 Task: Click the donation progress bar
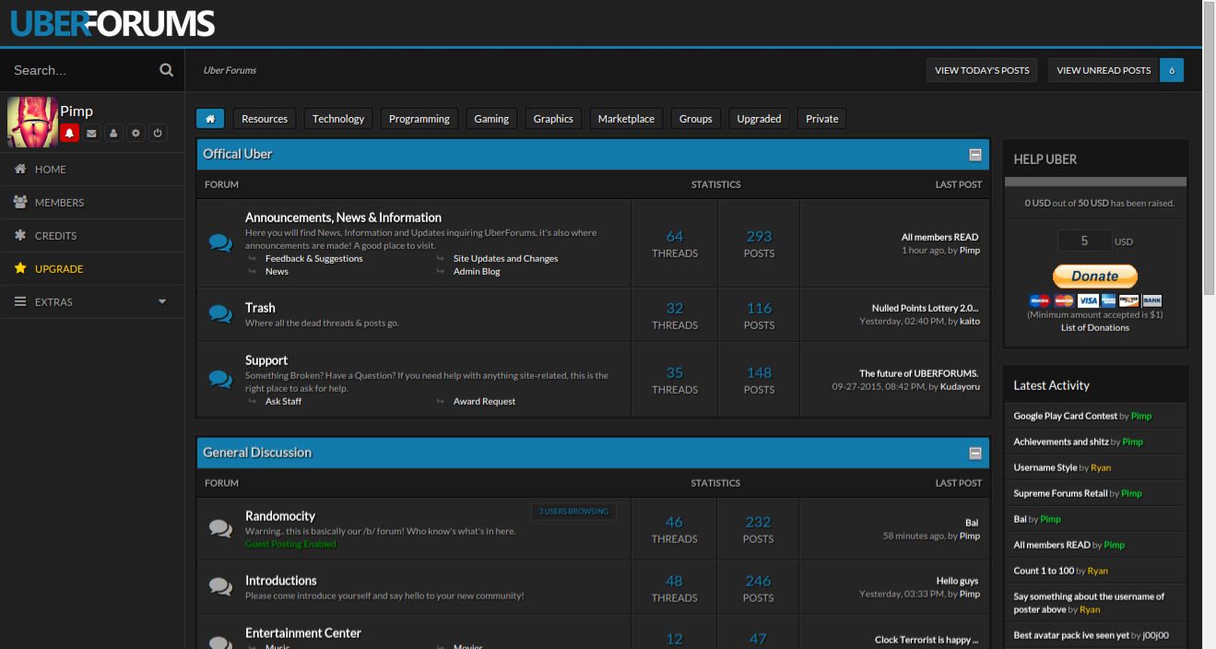[x=1095, y=182]
